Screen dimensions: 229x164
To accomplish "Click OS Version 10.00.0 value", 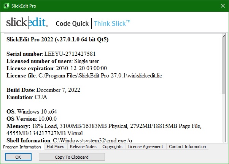I will point(48,119).
